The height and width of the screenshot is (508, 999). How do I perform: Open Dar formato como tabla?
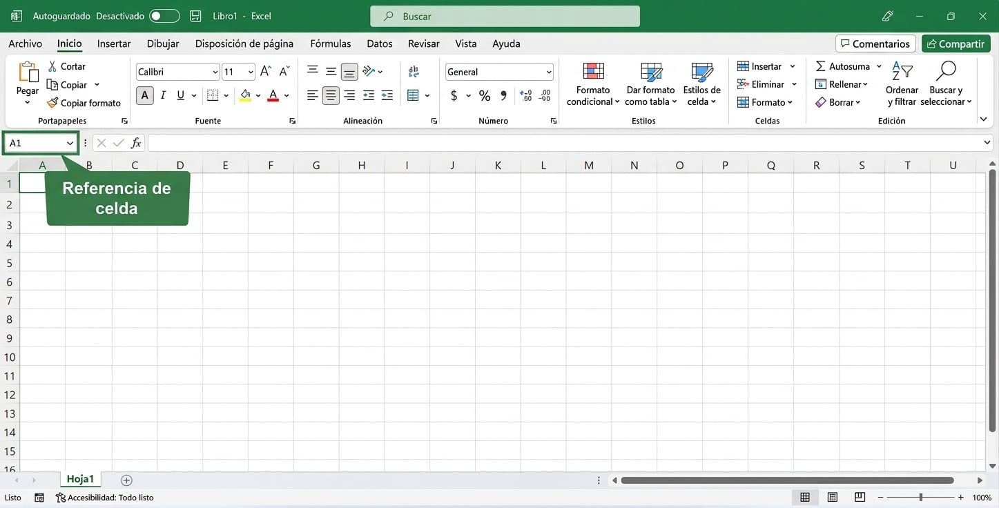[650, 84]
